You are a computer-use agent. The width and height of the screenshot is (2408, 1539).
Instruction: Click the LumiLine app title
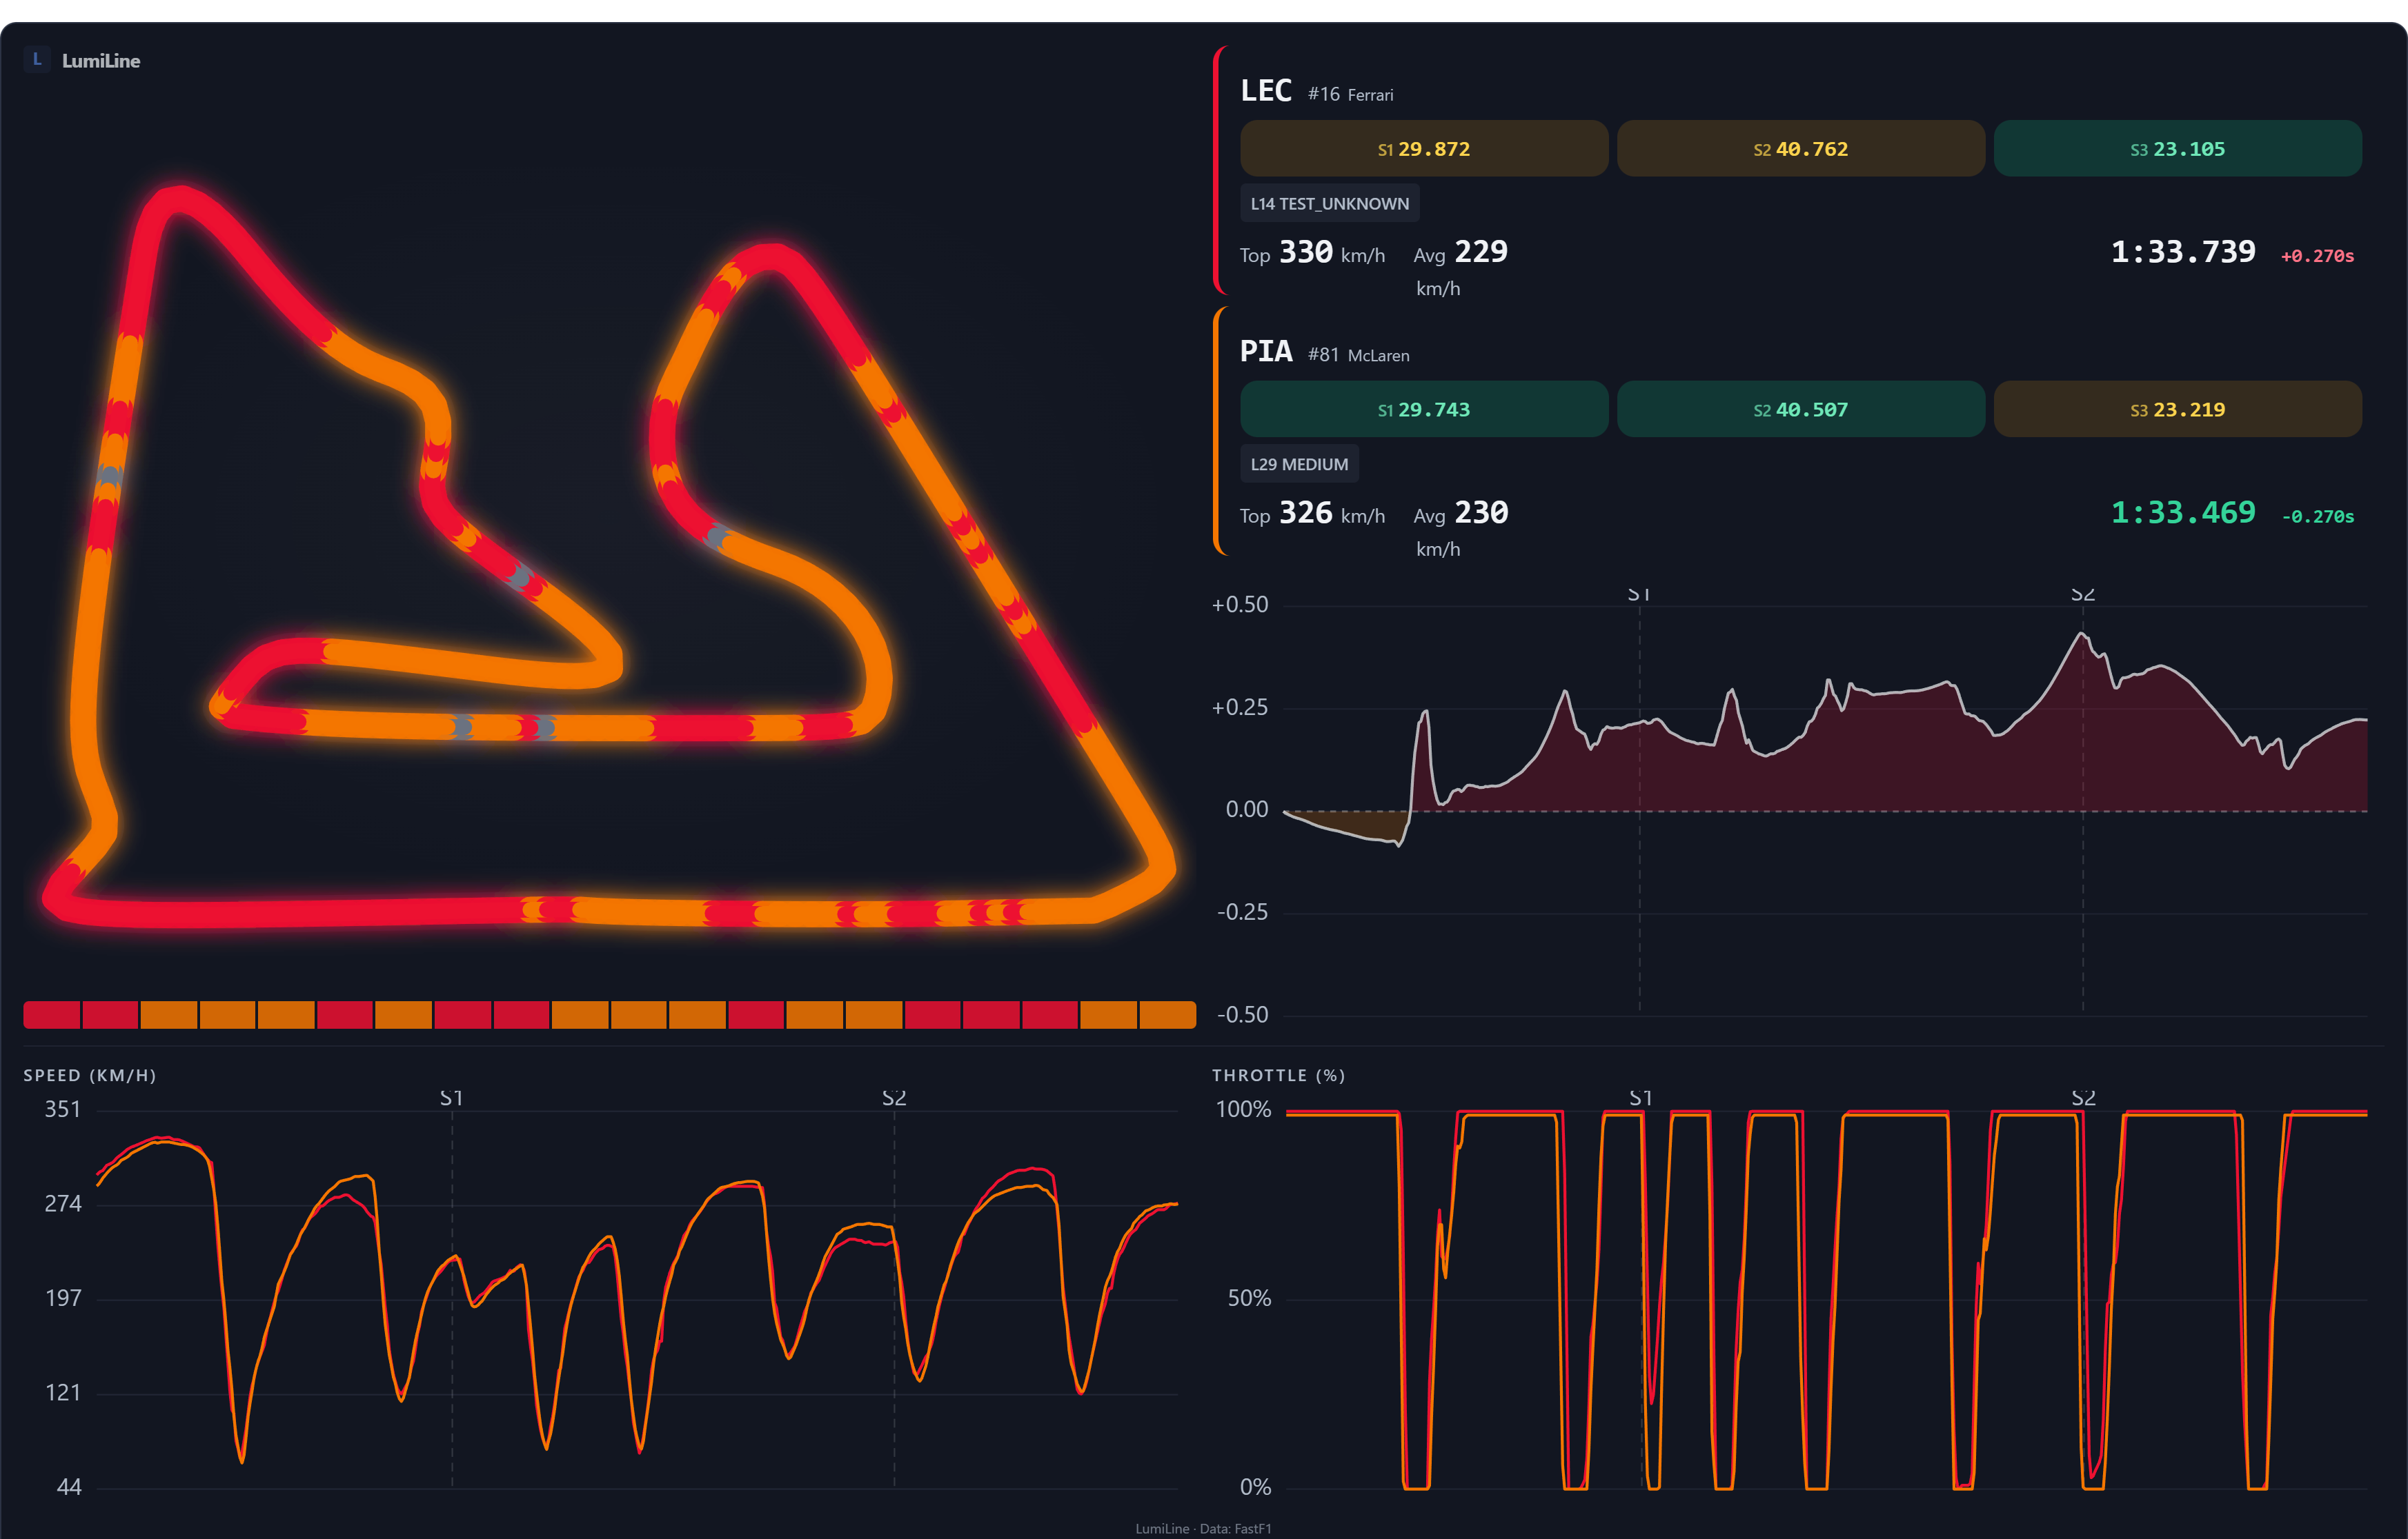pyautogui.click(x=101, y=61)
